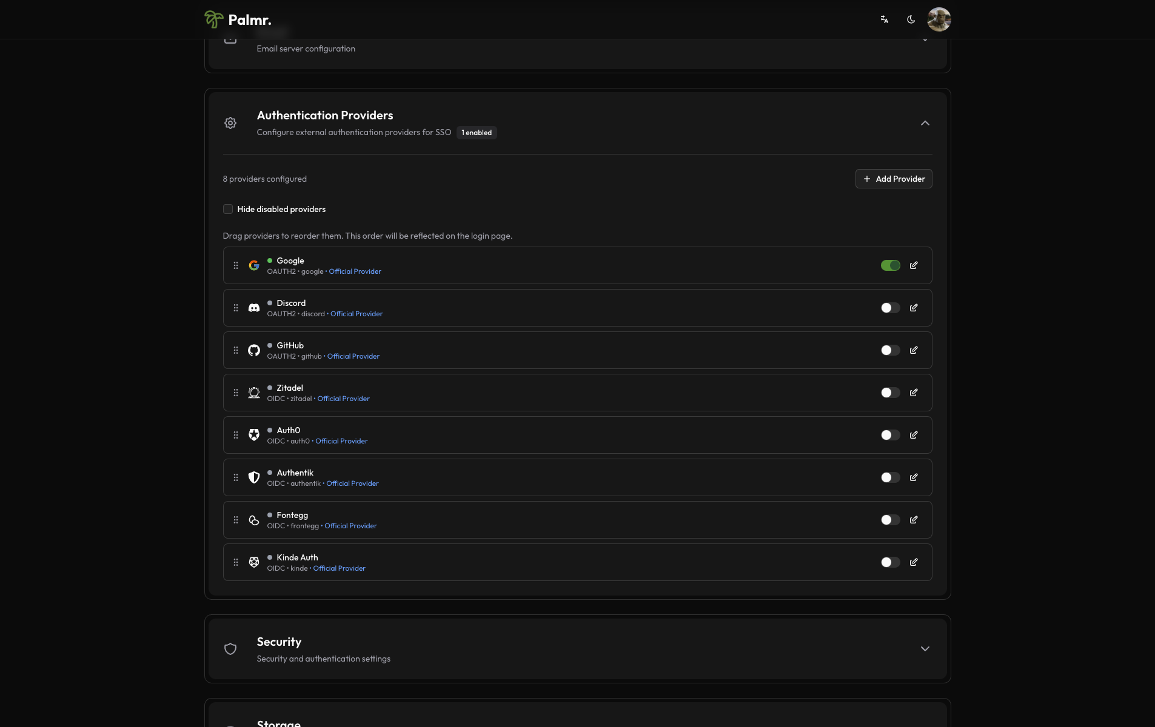This screenshot has height=727, width=1155.
Task: Enable the Auth0 provider toggle
Action: (x=891, y=435)
